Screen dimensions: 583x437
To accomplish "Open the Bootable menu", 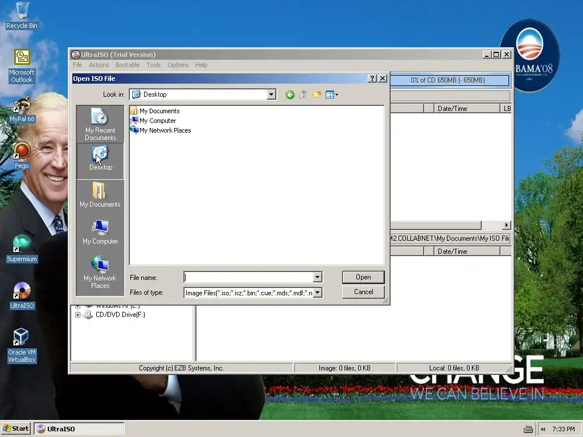I will point(128,65).
